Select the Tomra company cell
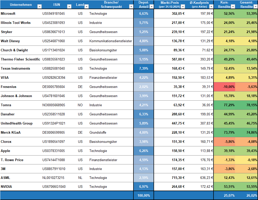 point(6,105)
